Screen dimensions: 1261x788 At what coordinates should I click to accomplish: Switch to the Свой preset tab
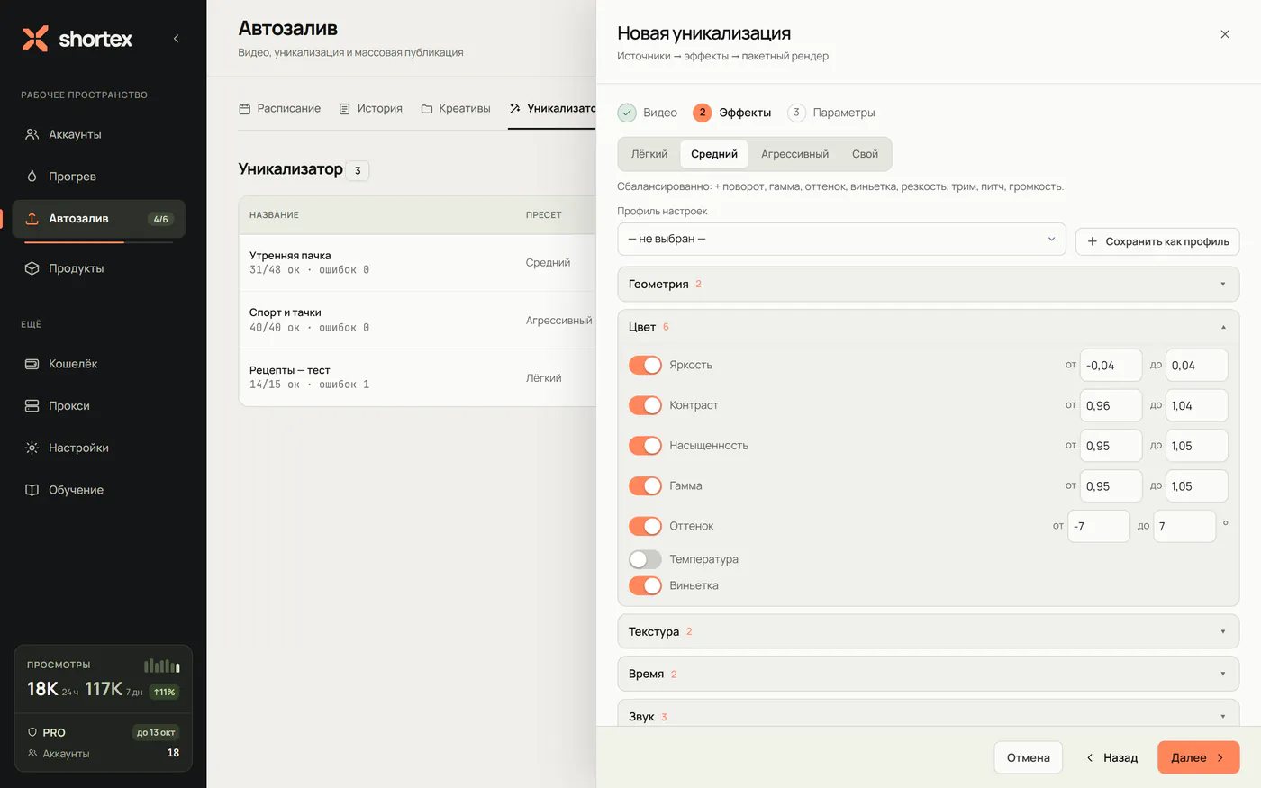click(865, 154)
